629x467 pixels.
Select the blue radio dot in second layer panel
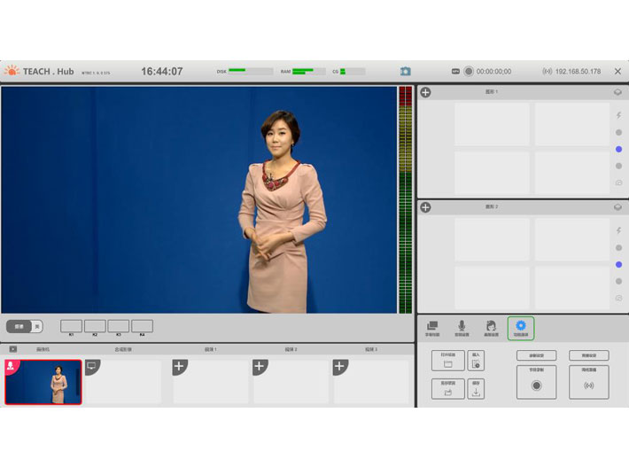[618, 264]
